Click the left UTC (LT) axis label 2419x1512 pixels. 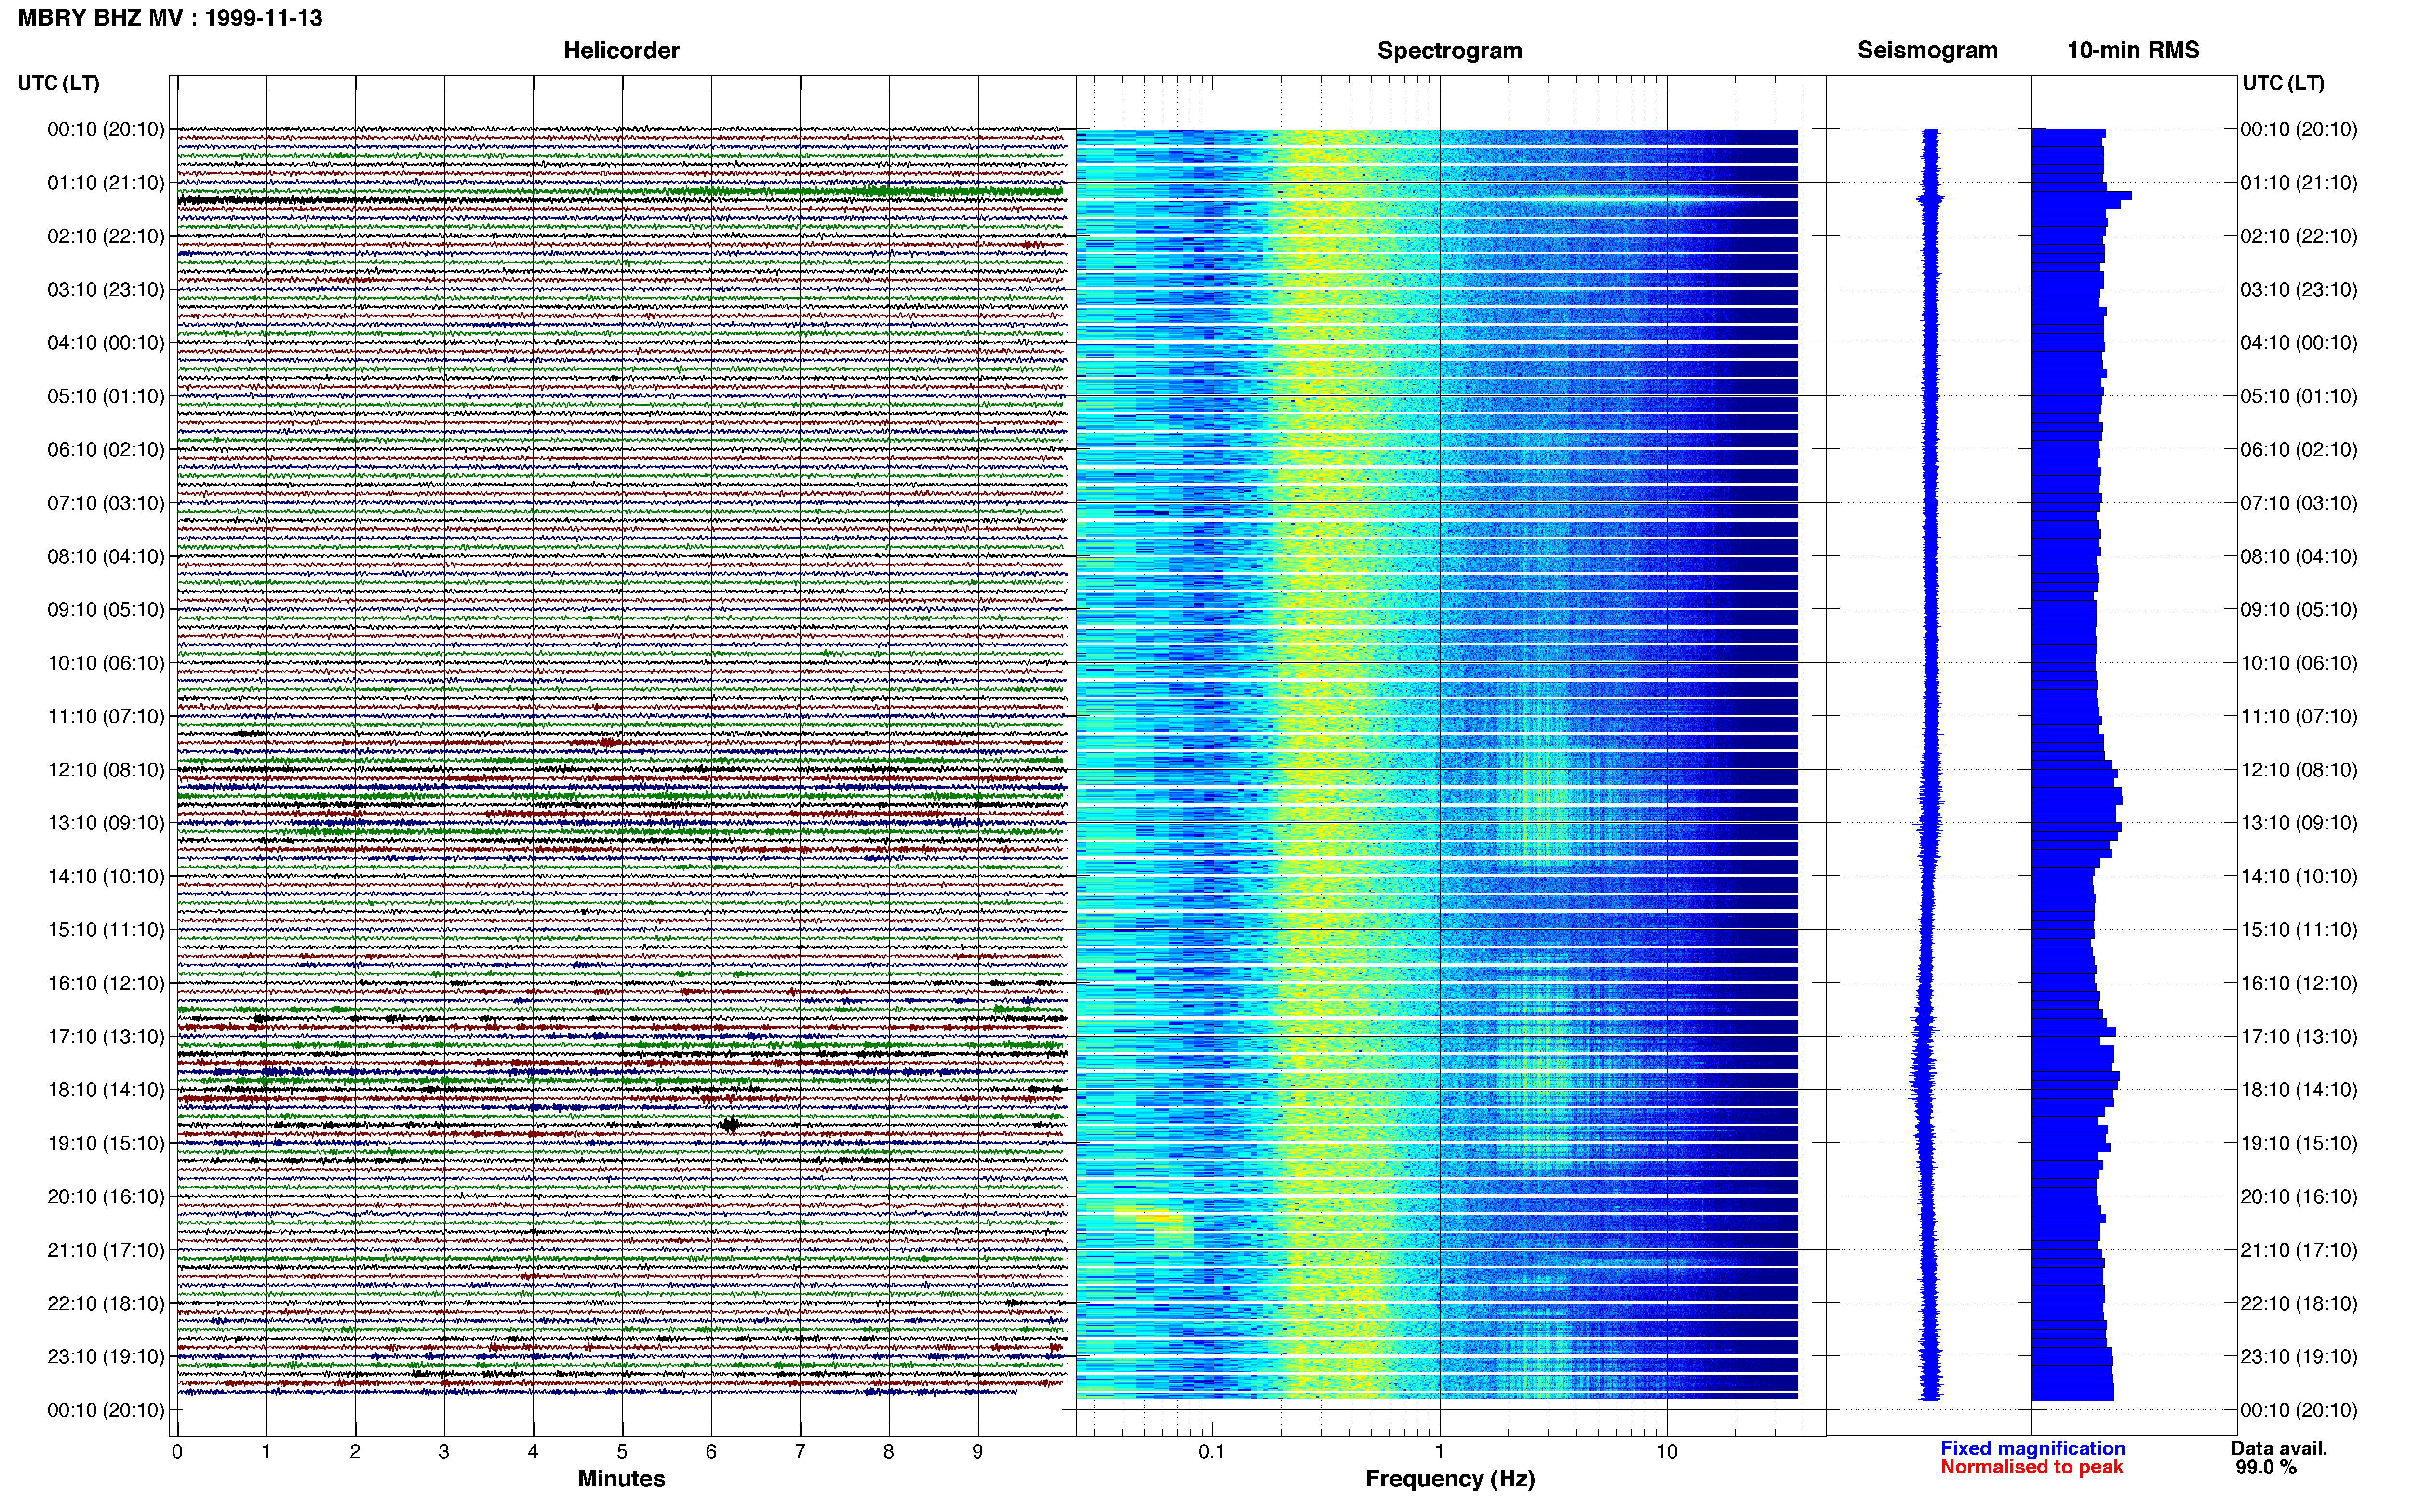coord(58,82)
